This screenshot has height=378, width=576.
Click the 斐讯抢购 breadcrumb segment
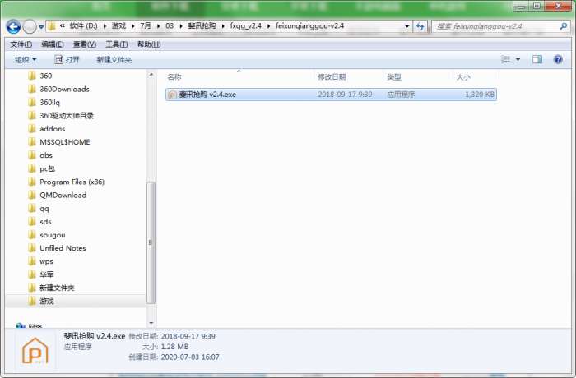[202, 26]
